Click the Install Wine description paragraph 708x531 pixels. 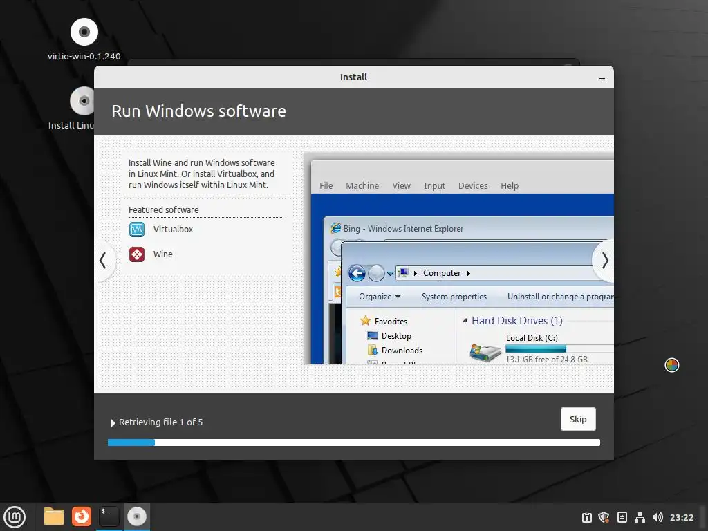pos(201,174)
